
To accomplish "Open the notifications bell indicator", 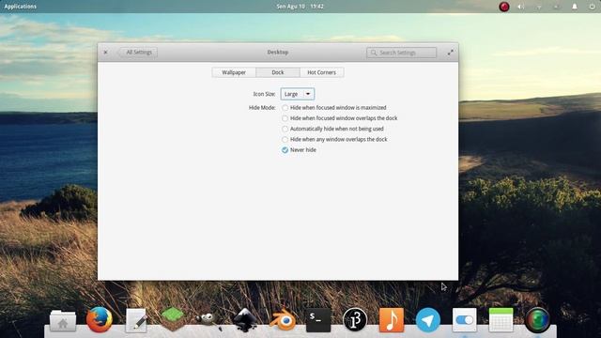I will (575, 7).
